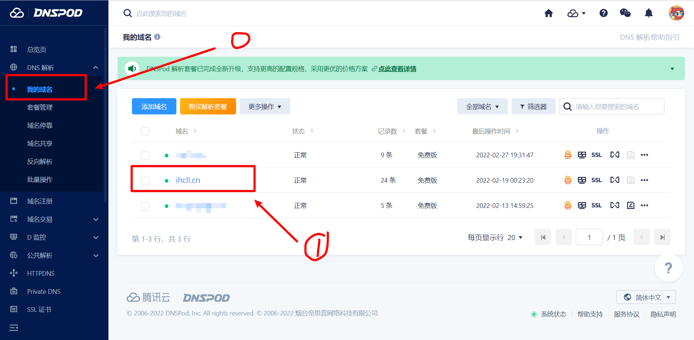The image size is (694, 340).
Task: Select 我的域名 in the sidebar
Action: [x=40, y=89]
